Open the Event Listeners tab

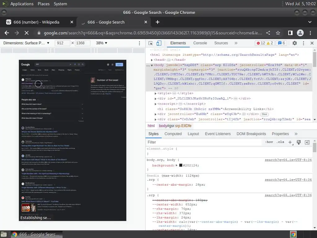pyautogui.click(x=218, y=134)
